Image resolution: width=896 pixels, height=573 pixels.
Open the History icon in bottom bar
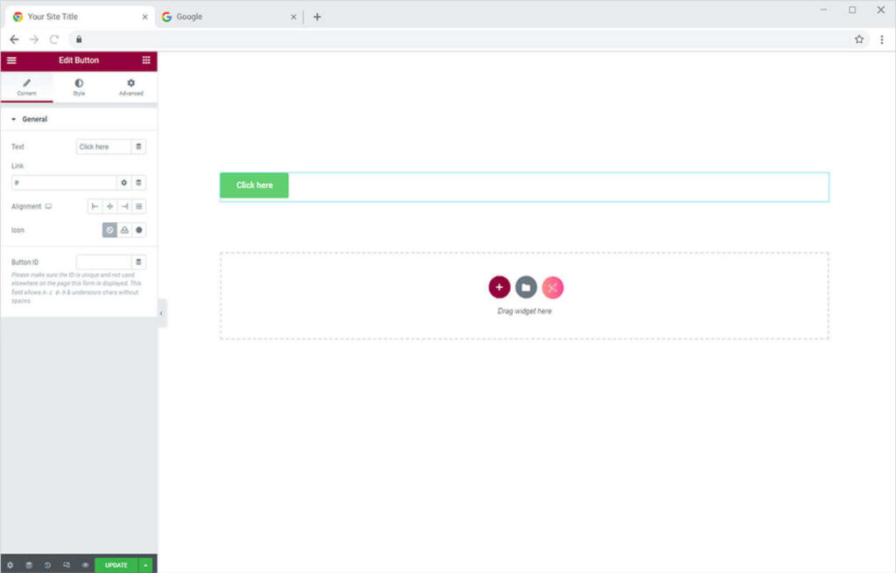coord(47,565)
